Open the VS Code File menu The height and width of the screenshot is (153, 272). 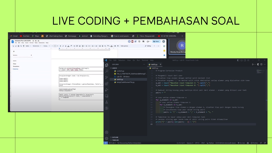coord(110,60)
